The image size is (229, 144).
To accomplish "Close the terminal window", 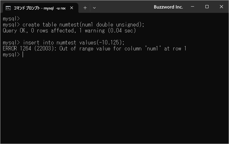I will click(221, 7).
